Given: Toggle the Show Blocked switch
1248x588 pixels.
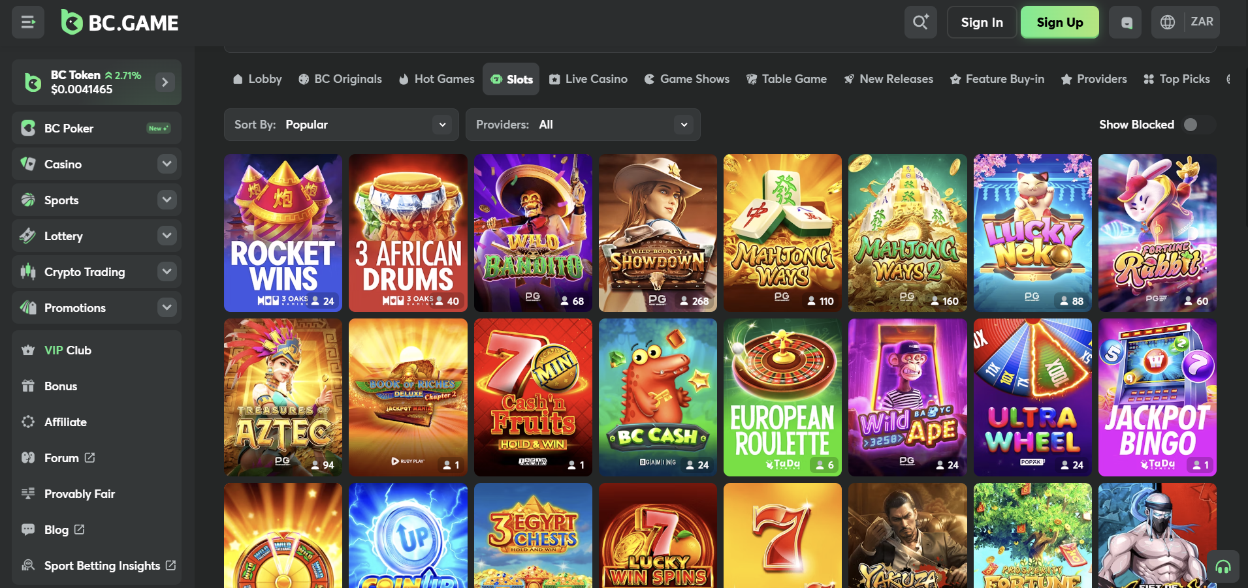Looking at the screenshot, I should tap(1196, 125).
